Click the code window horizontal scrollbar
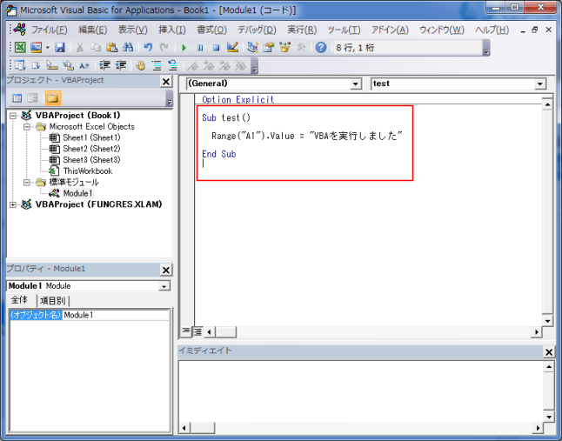The image size is (562, 441). [365, 331]
